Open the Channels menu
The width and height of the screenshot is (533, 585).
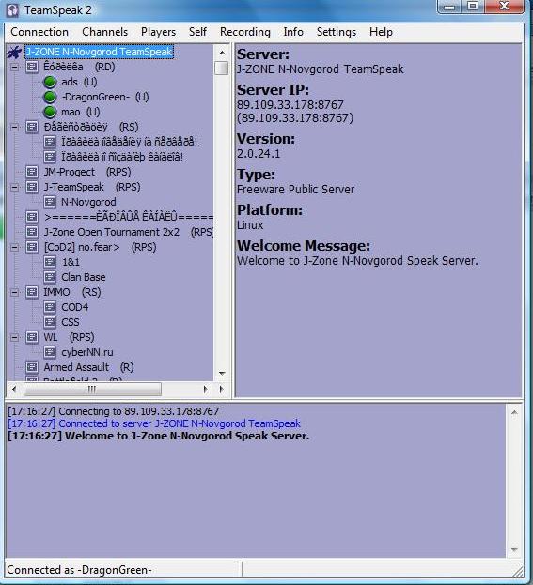[104, 32]
